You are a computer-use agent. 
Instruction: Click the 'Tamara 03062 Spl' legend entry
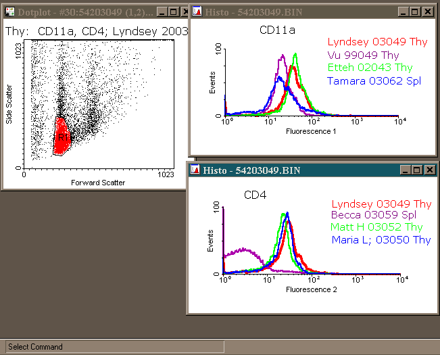pyautogui.click(x=374, y=80)
